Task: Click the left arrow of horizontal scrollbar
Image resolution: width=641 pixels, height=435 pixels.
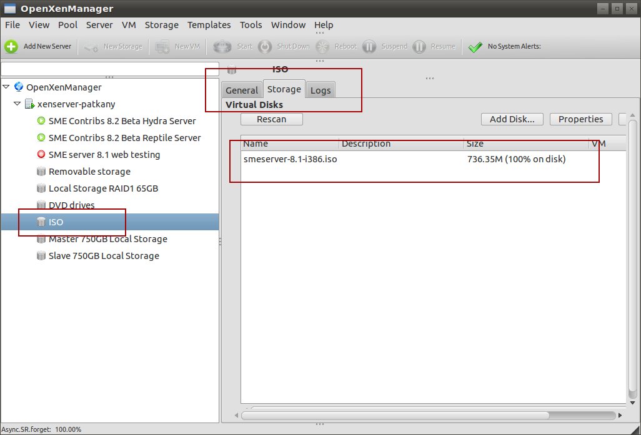Action: click(236, 416)
